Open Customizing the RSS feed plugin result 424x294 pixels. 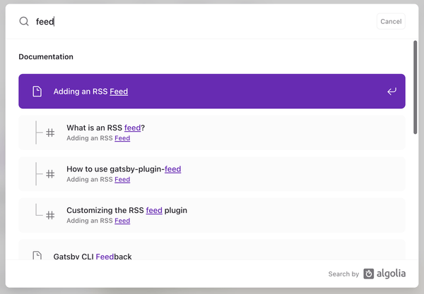click(212, 215)
